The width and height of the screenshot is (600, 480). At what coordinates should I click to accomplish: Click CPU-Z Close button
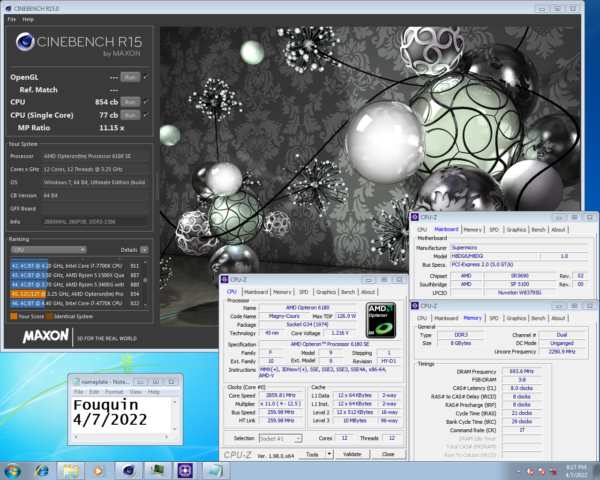[388, 454]
